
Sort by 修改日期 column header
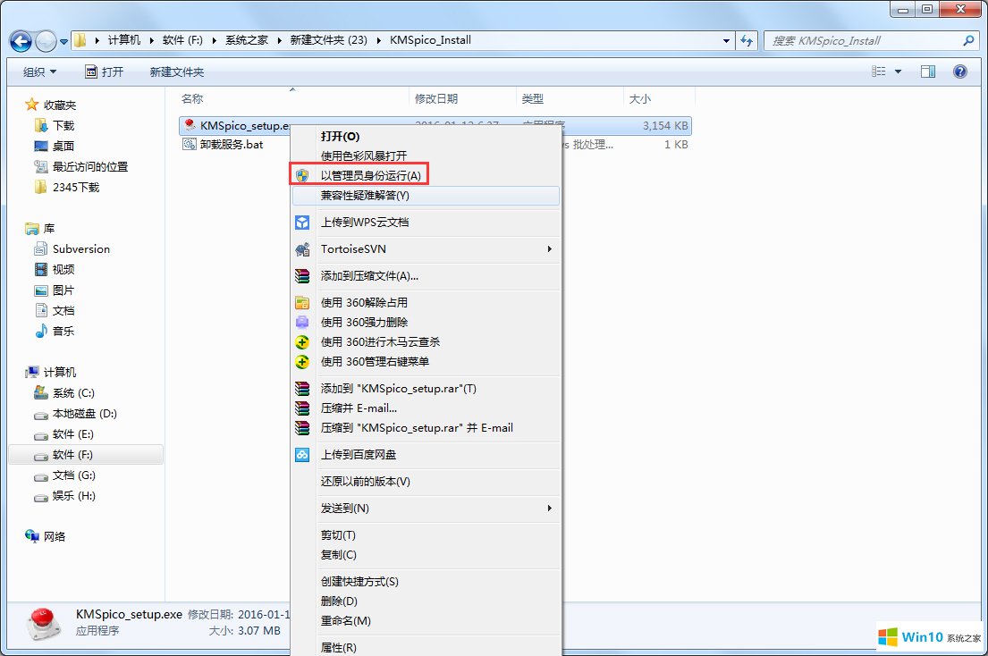coord(436,99)
